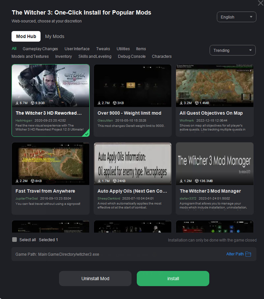Filter by Inventory category
The image size is (264, 299).
click(64, 56)
